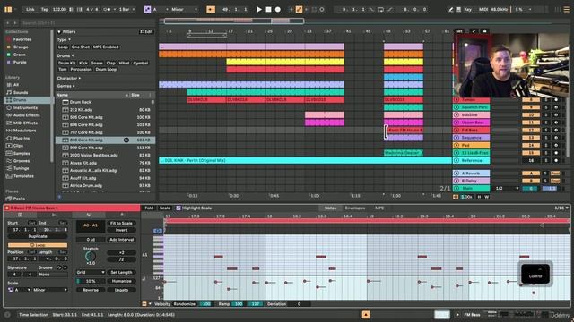Viewport: 574px width, 322px height.
Task: Open the Main track 1/2 output dropdown
Action: [x=507, y=189]
